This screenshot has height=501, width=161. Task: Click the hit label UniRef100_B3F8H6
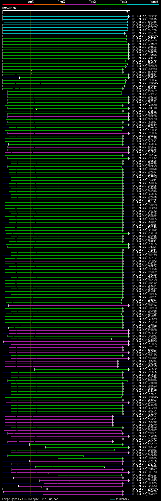click(144, 427)
